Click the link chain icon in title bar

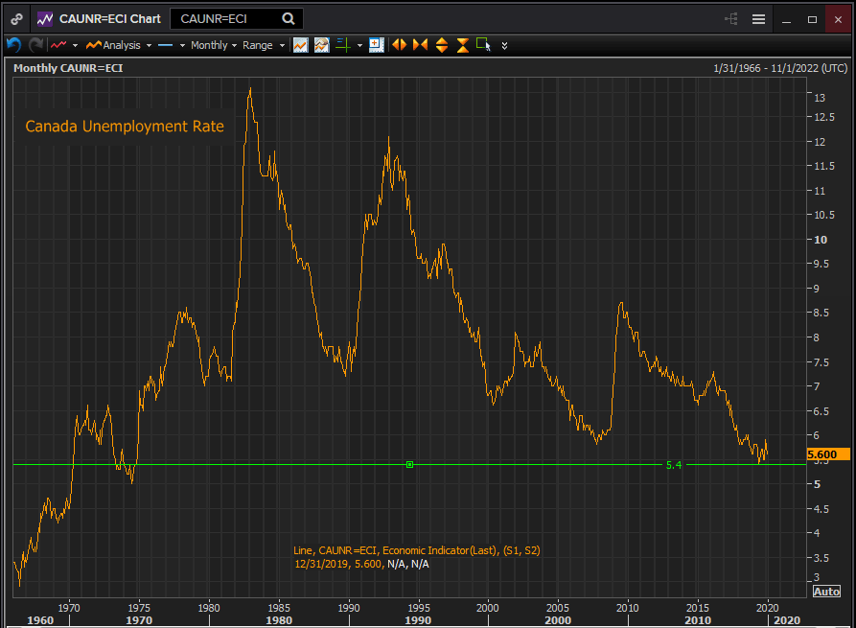16,18
